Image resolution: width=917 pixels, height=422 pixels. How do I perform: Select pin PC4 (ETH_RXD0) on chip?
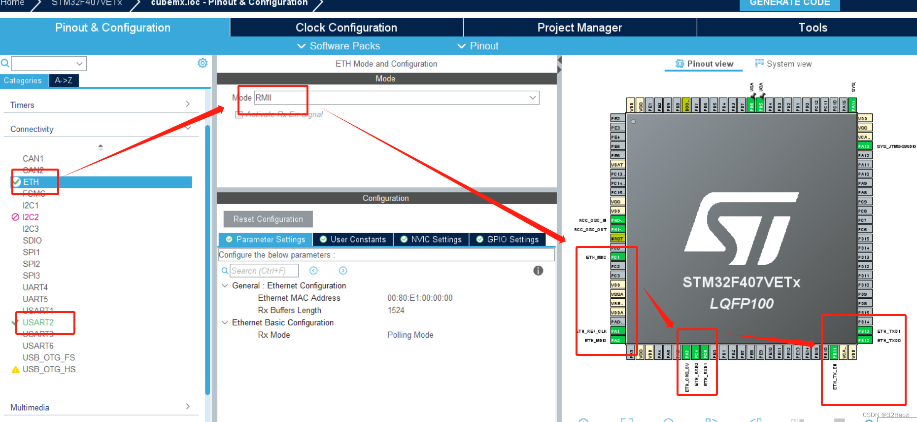[696, 352]
